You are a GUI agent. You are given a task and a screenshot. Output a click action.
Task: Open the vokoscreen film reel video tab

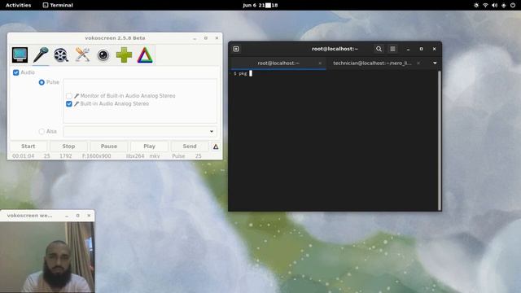[x=61, y=55]
